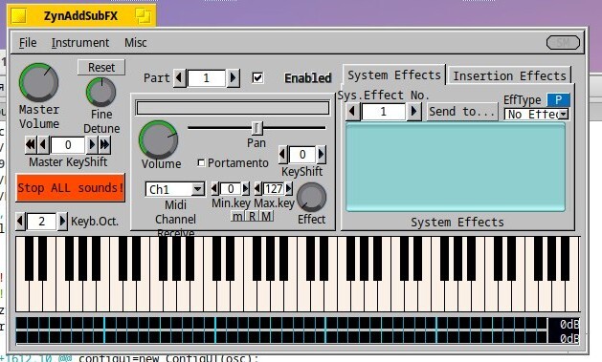Click the blue P paste button
The image size is (602, 362).
(558, 100)
